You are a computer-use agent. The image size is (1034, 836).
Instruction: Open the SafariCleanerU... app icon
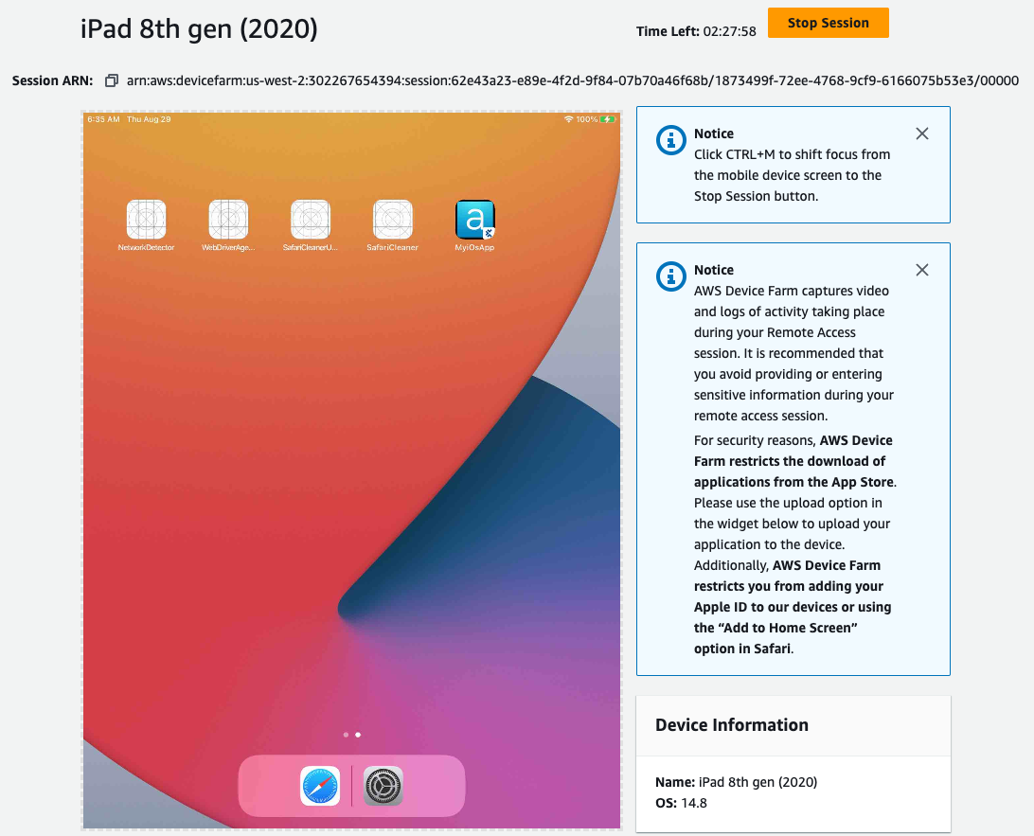click(311, 219)
